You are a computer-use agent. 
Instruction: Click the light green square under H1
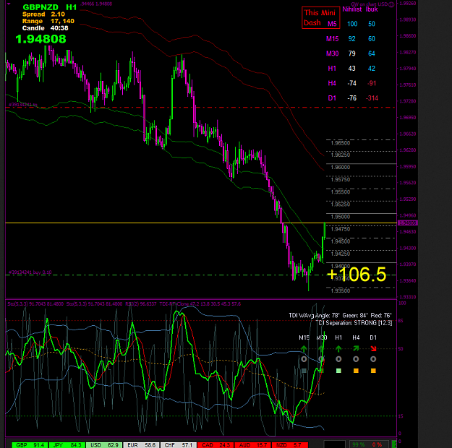[x=338, y=371]
